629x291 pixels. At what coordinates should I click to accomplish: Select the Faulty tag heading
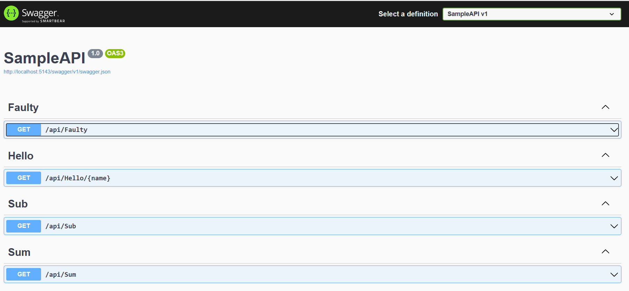pos(23,108)
